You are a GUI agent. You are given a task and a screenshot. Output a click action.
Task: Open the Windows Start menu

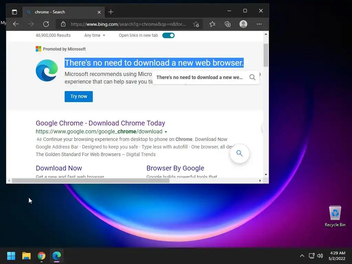(11, 256)
